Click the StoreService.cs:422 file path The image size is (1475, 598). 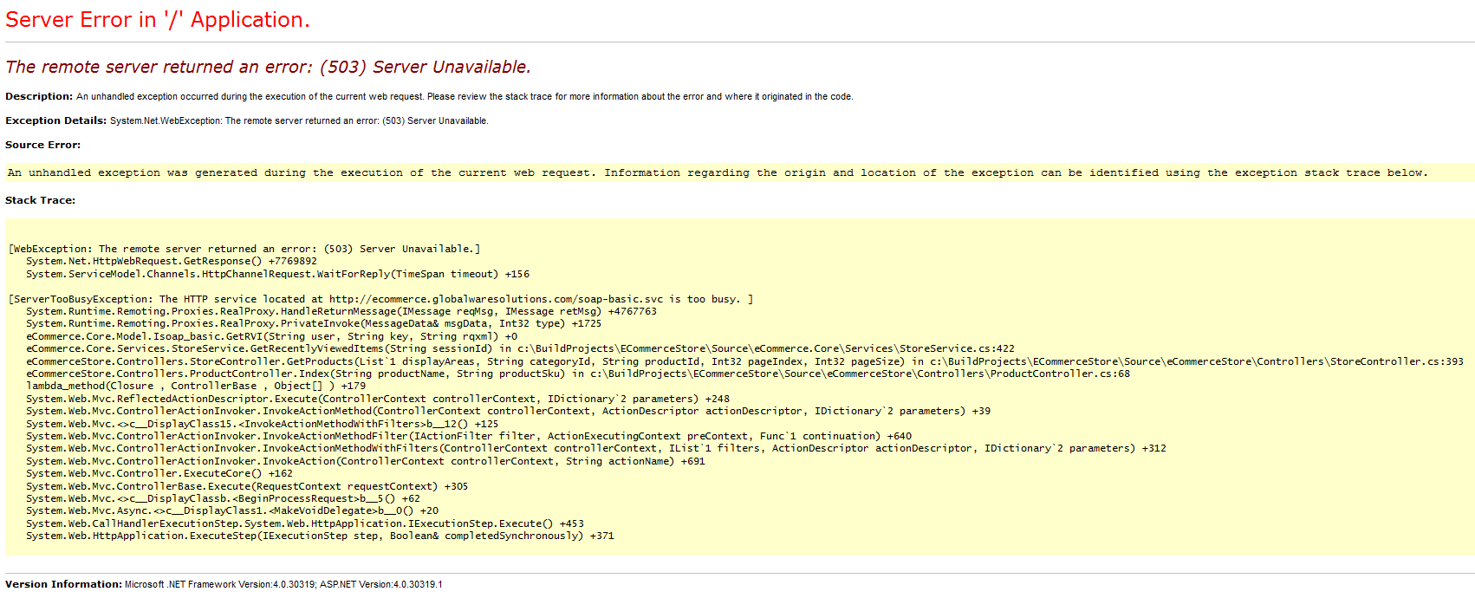[x=765, y=348]
